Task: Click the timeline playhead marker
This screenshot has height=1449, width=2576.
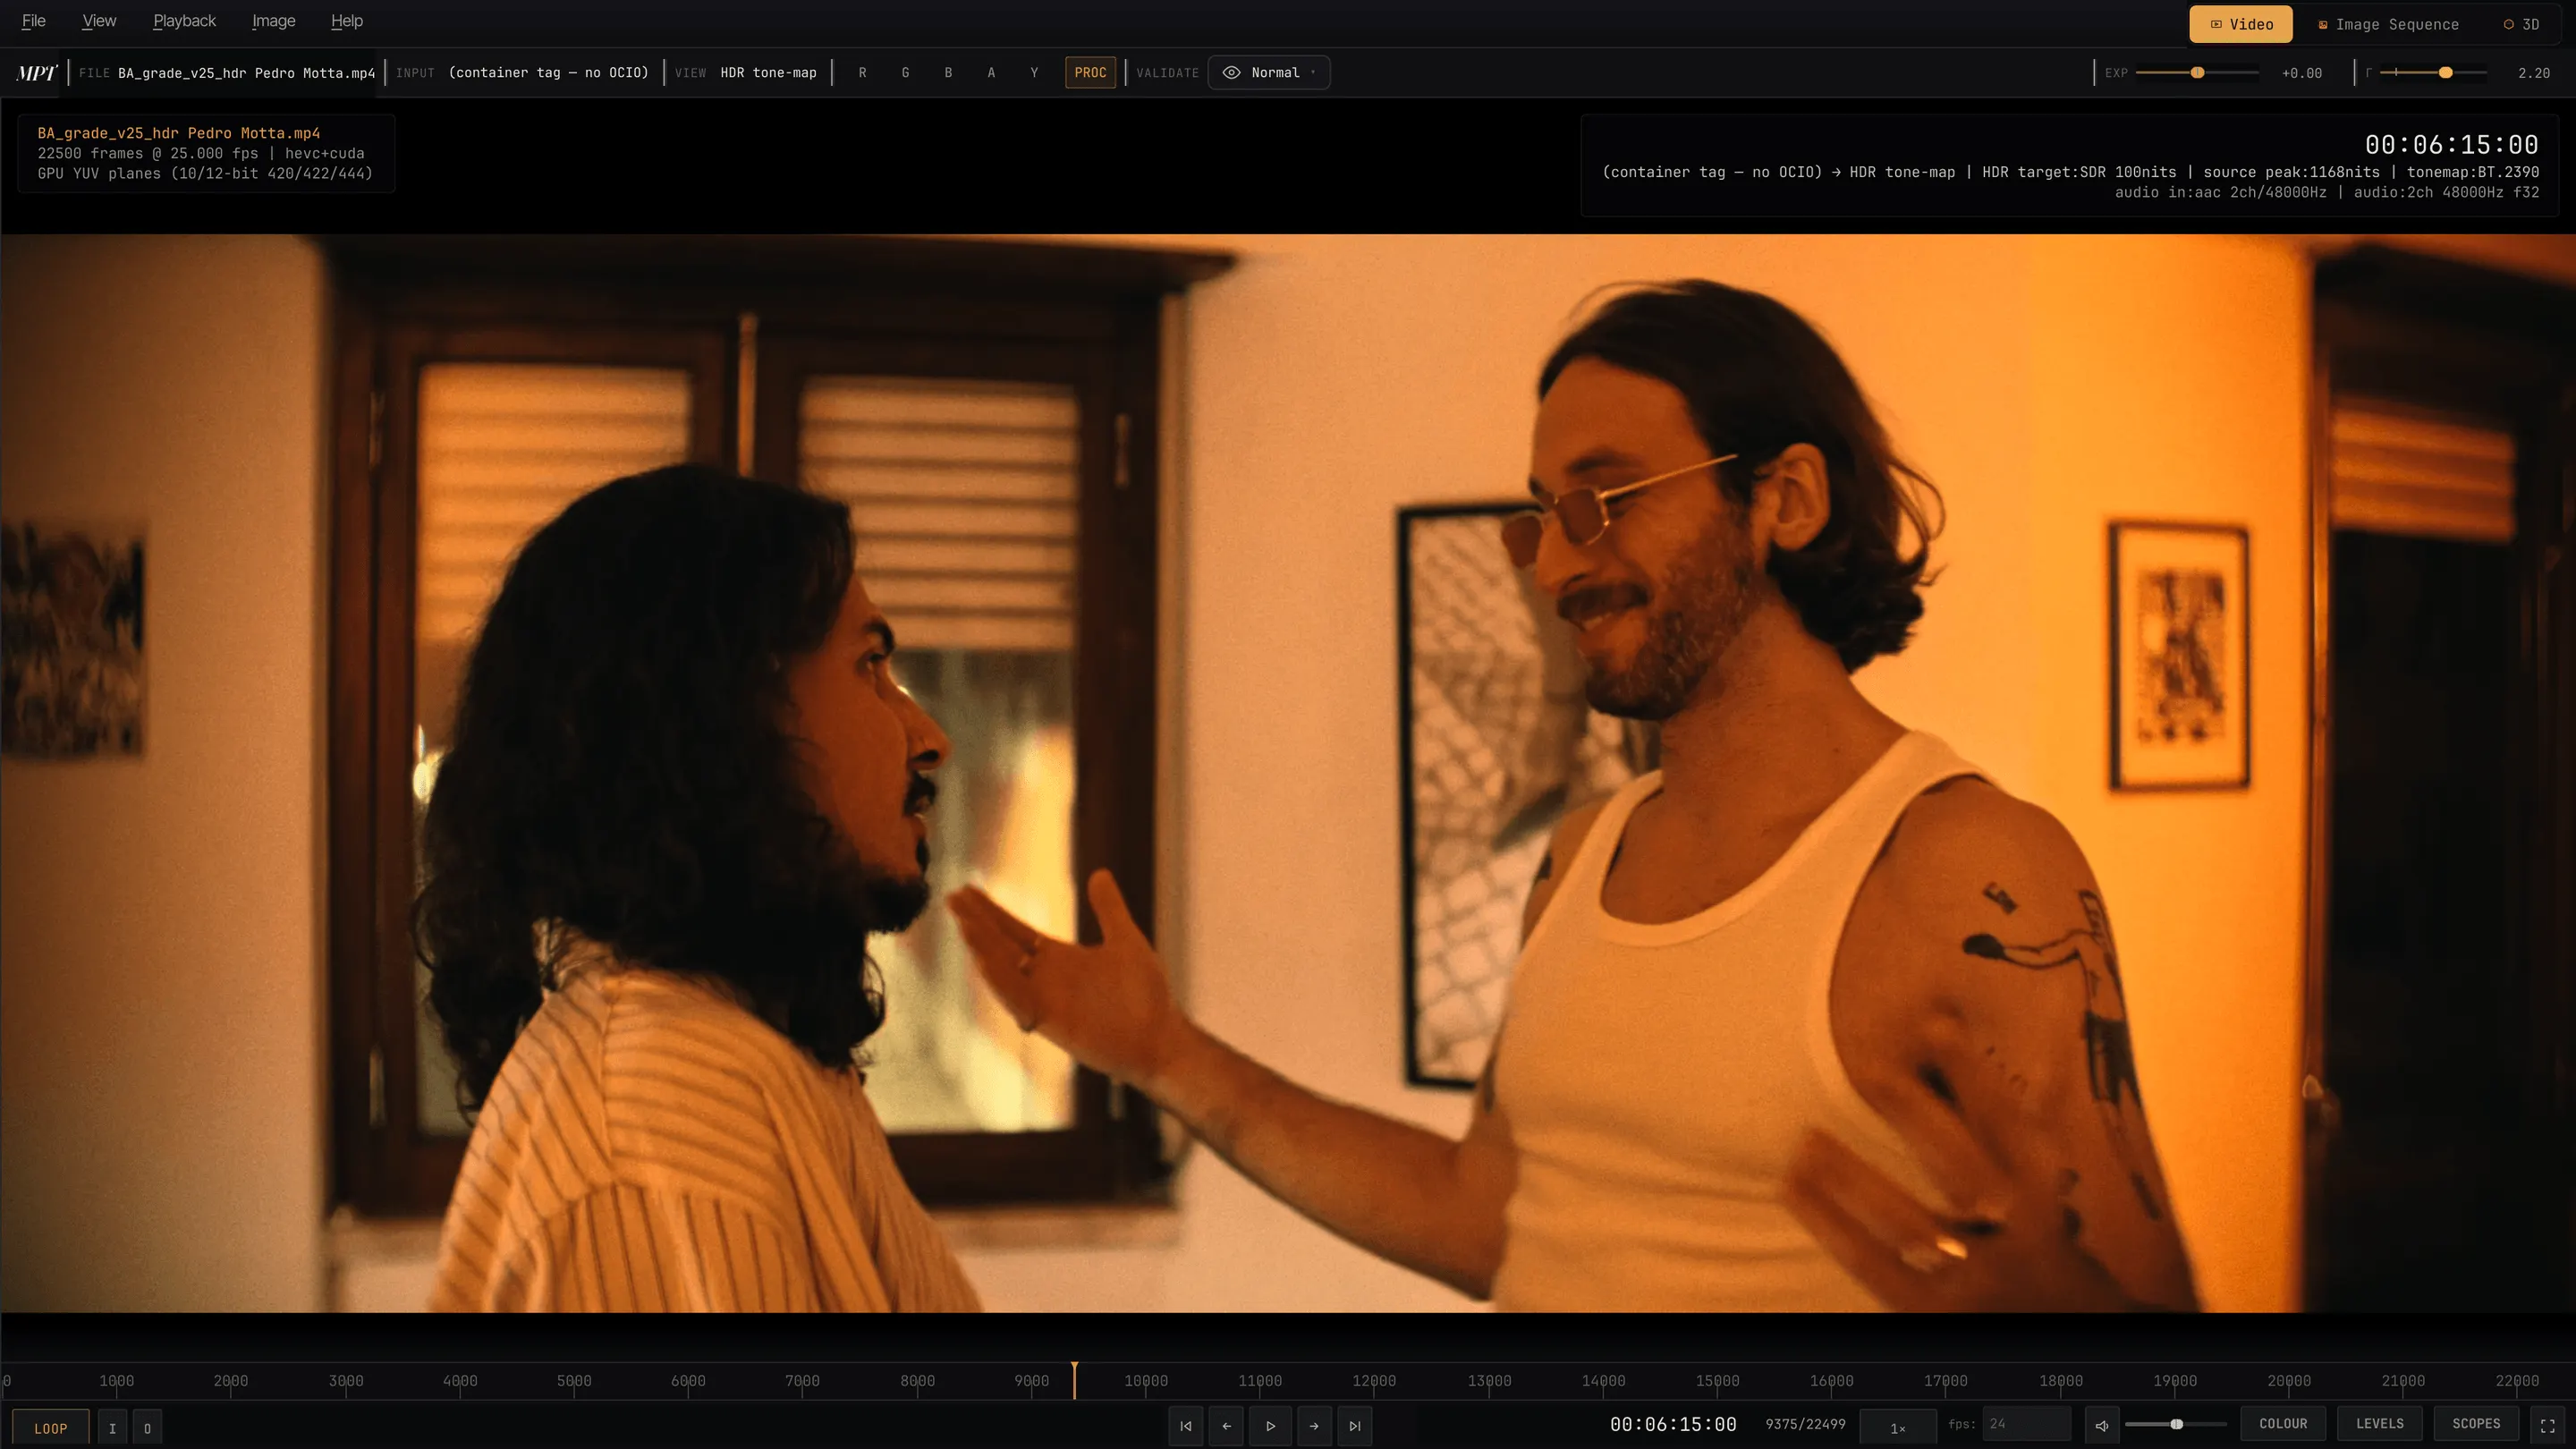Action: click(x=1075, y=1380)
